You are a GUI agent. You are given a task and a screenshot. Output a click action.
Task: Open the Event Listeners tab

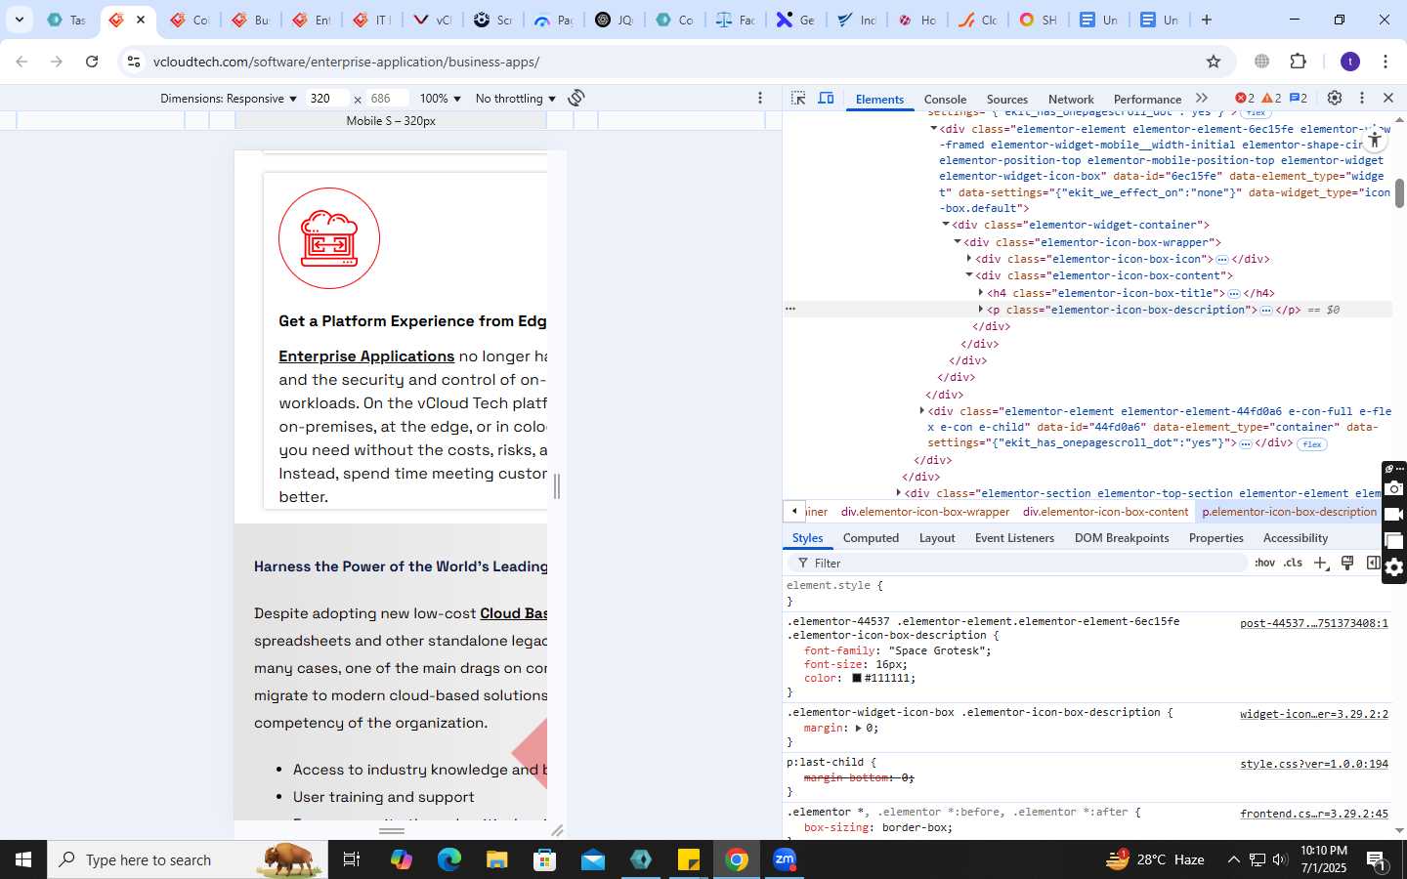1014,538
